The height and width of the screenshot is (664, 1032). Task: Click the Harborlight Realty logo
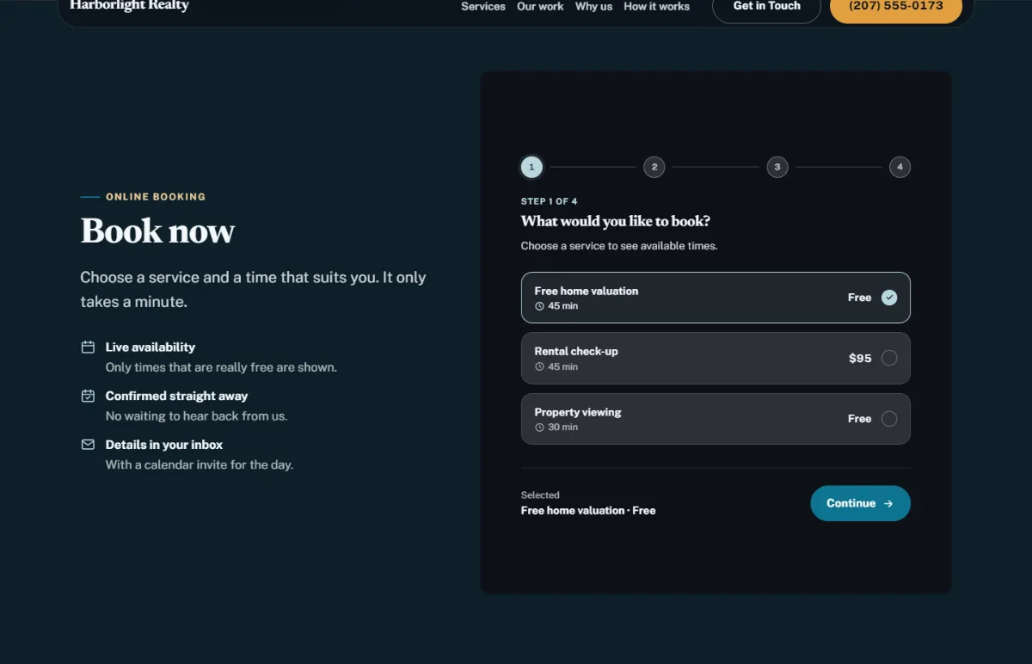click(x=129, y=6)
